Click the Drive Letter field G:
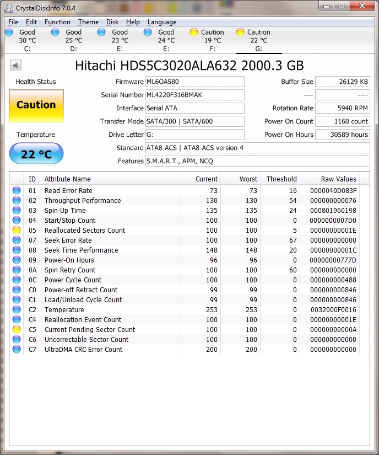 [x=194, y=135]
